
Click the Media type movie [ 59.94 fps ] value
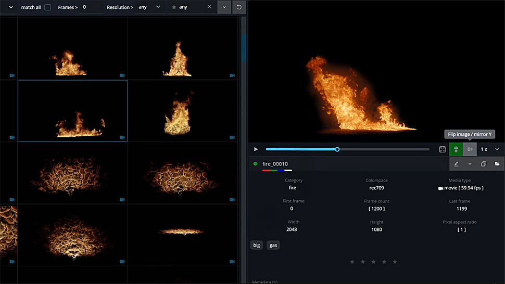pos(461,188)
